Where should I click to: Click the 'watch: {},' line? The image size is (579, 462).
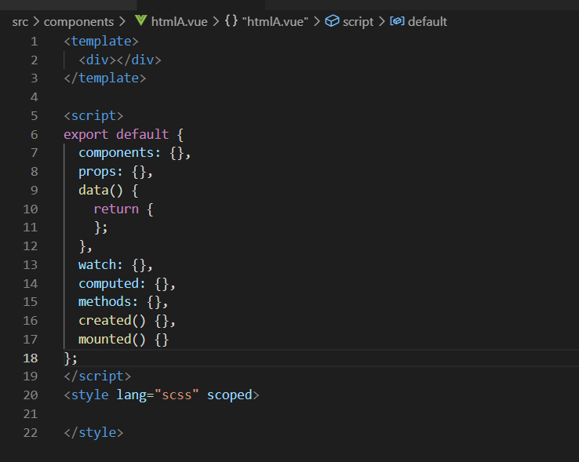point(115,265)
